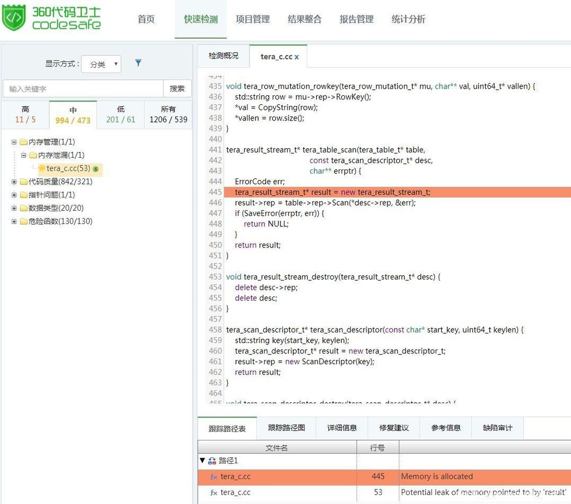Click the green S badge beside tera_c.cc(53)
The image size is (571, 504).
coord(96,168)
